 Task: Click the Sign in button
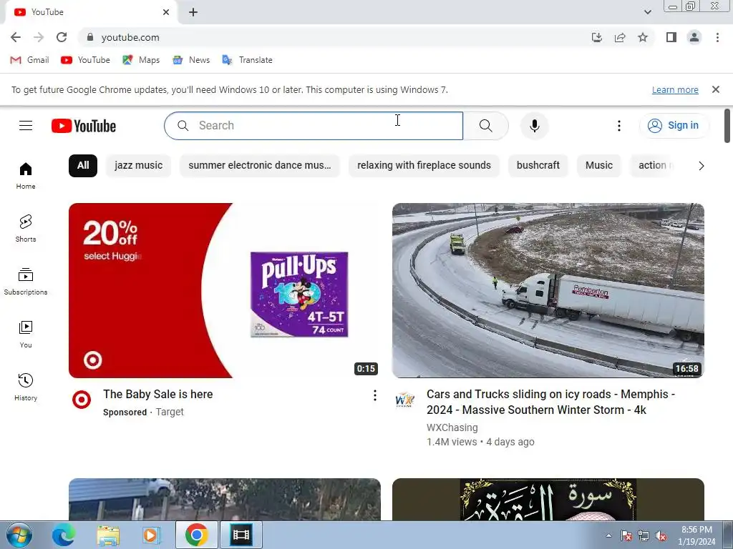674,126
